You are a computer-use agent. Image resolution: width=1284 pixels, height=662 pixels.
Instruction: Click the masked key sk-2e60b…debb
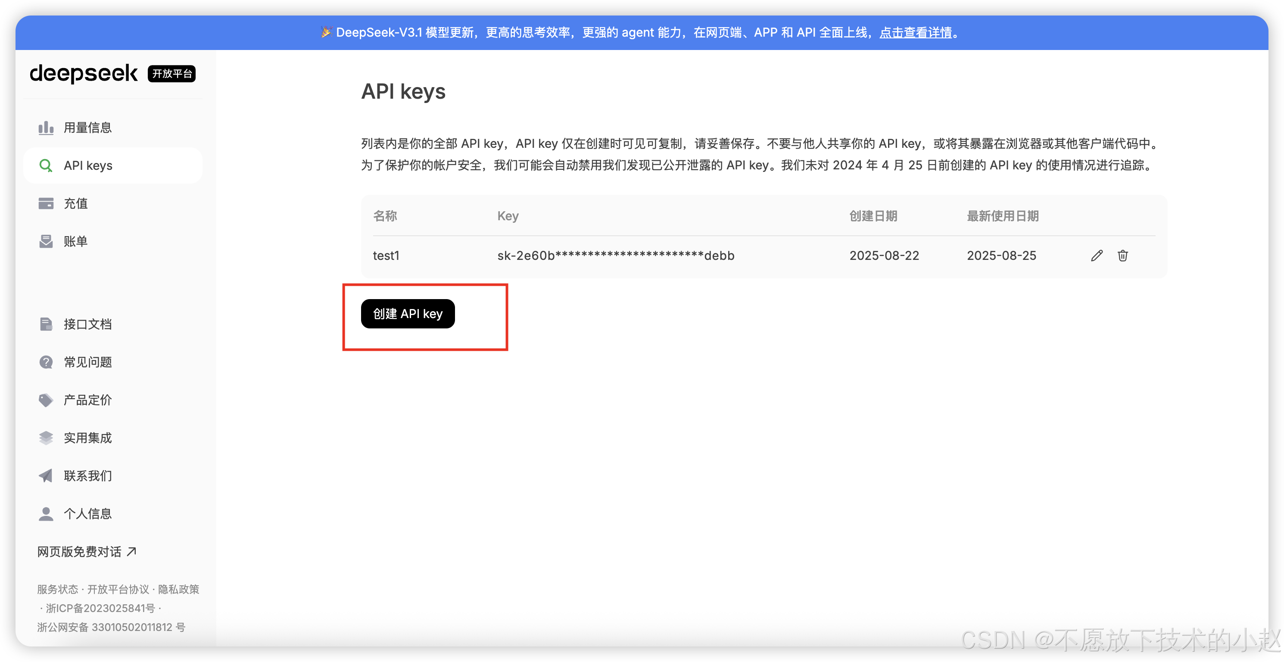tap(616, 256)
